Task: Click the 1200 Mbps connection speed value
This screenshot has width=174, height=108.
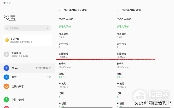Action: [x=63, y=57]
